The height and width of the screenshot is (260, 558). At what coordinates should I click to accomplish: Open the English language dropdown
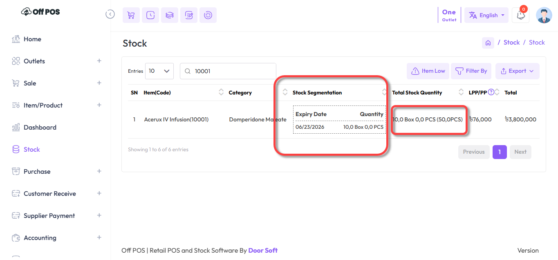pos(486,15)
